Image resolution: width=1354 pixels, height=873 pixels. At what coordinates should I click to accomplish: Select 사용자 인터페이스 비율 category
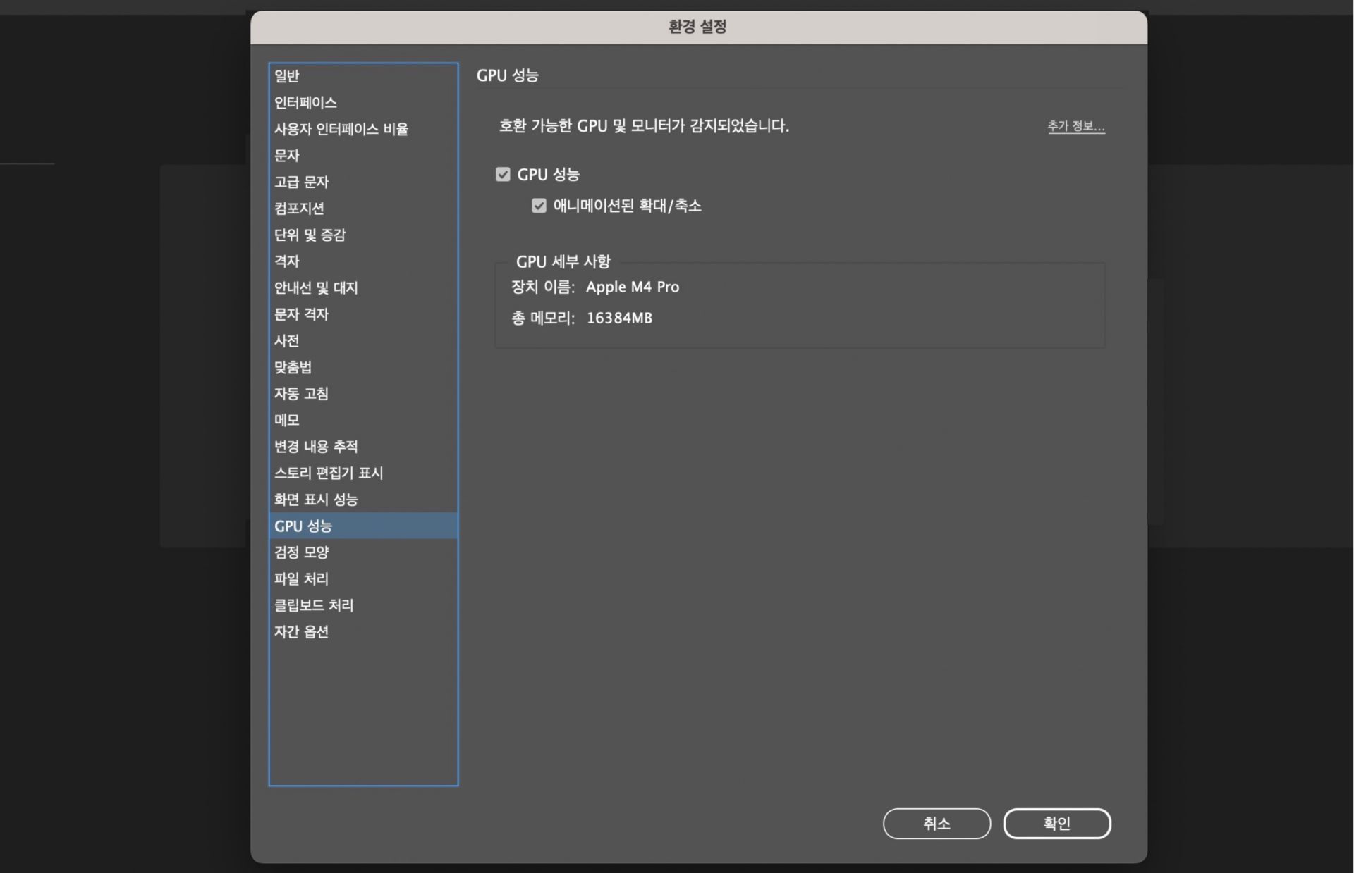pyautogui.click(x=341, y=129)
